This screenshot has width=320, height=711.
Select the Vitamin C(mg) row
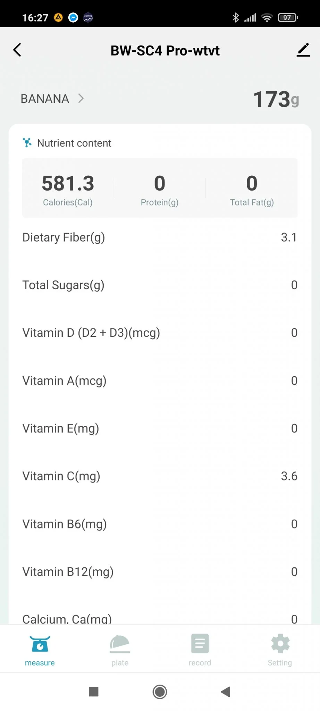[160, 476]
